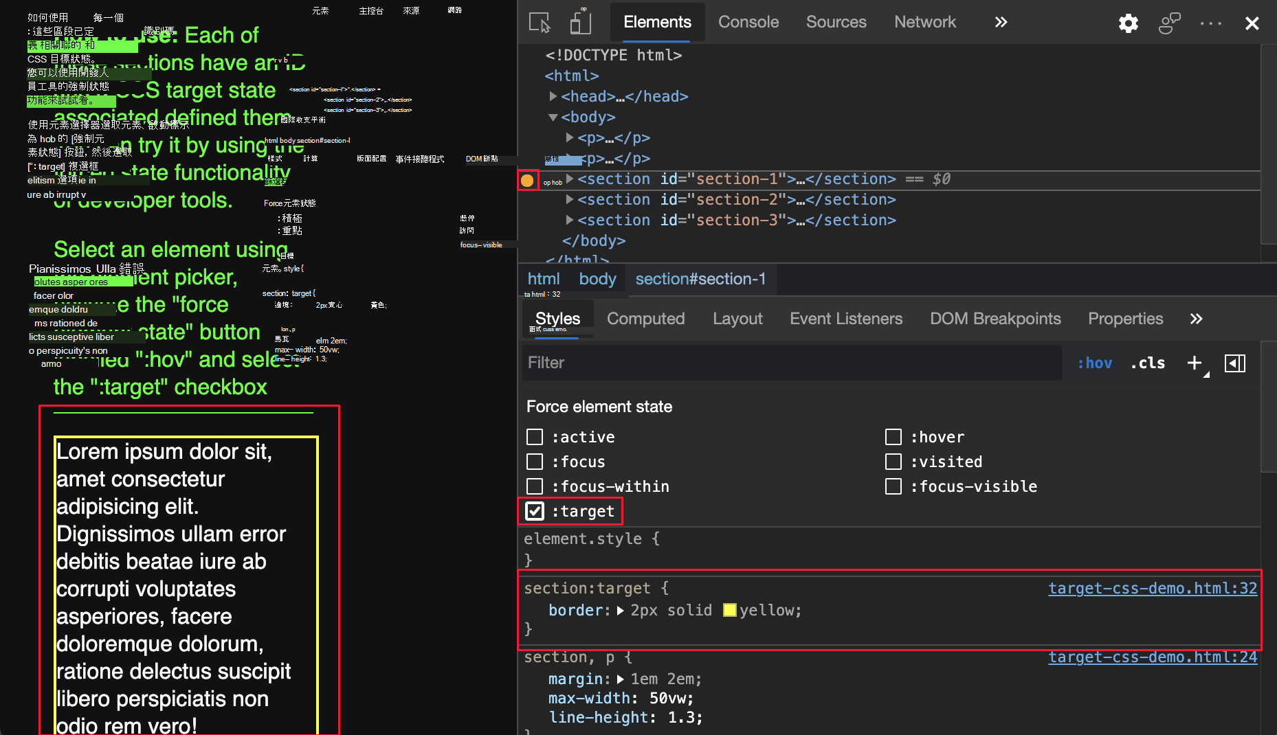Enable the :focus-within force state checkbox
This screenshot has height=735, width=1277.
click(x=535, y=486)
